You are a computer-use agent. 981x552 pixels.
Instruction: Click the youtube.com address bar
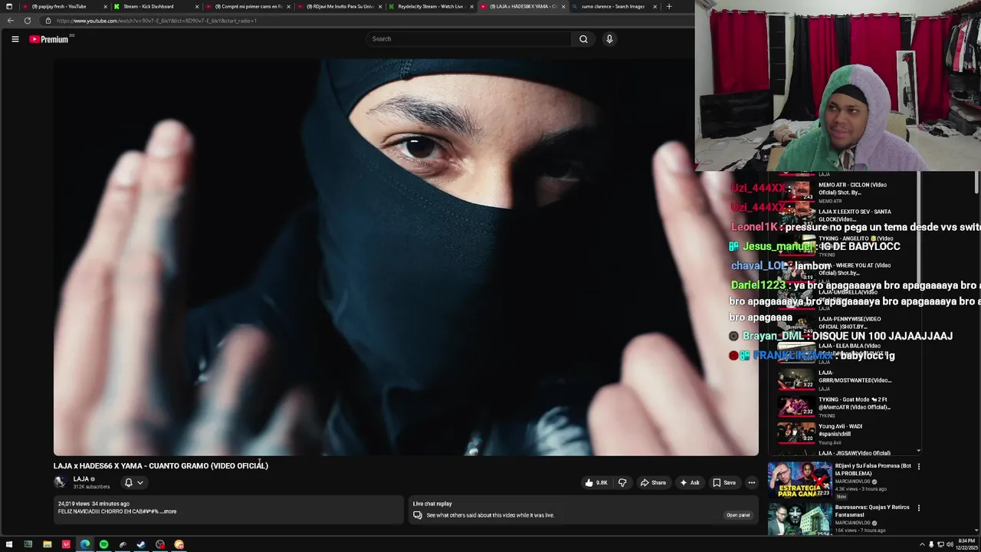tap(368, 21)
